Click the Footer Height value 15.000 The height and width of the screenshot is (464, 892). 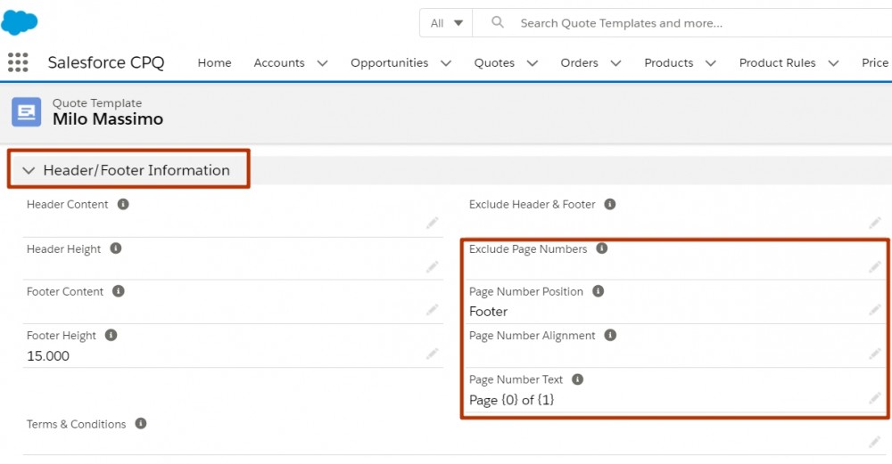[48, 356]
